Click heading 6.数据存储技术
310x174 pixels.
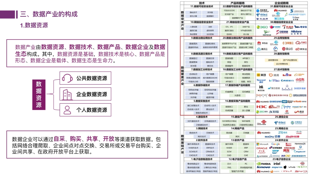click(x=202, y=85)
